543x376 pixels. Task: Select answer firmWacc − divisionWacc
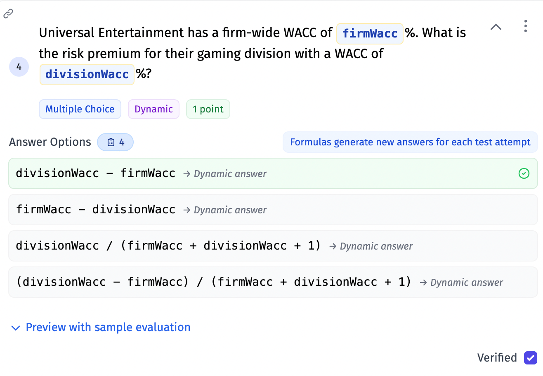(x=95, y=210)
